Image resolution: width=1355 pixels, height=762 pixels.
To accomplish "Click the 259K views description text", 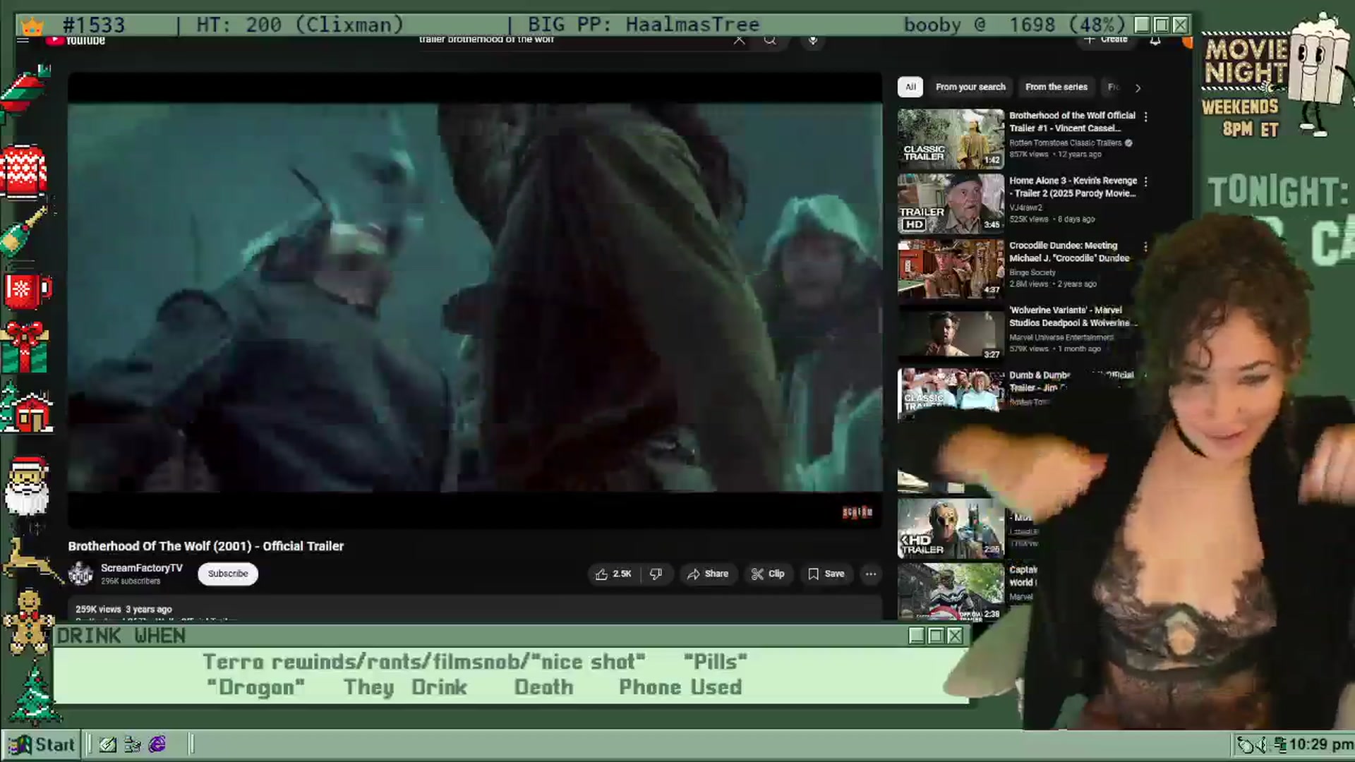I will click(124, 609).
